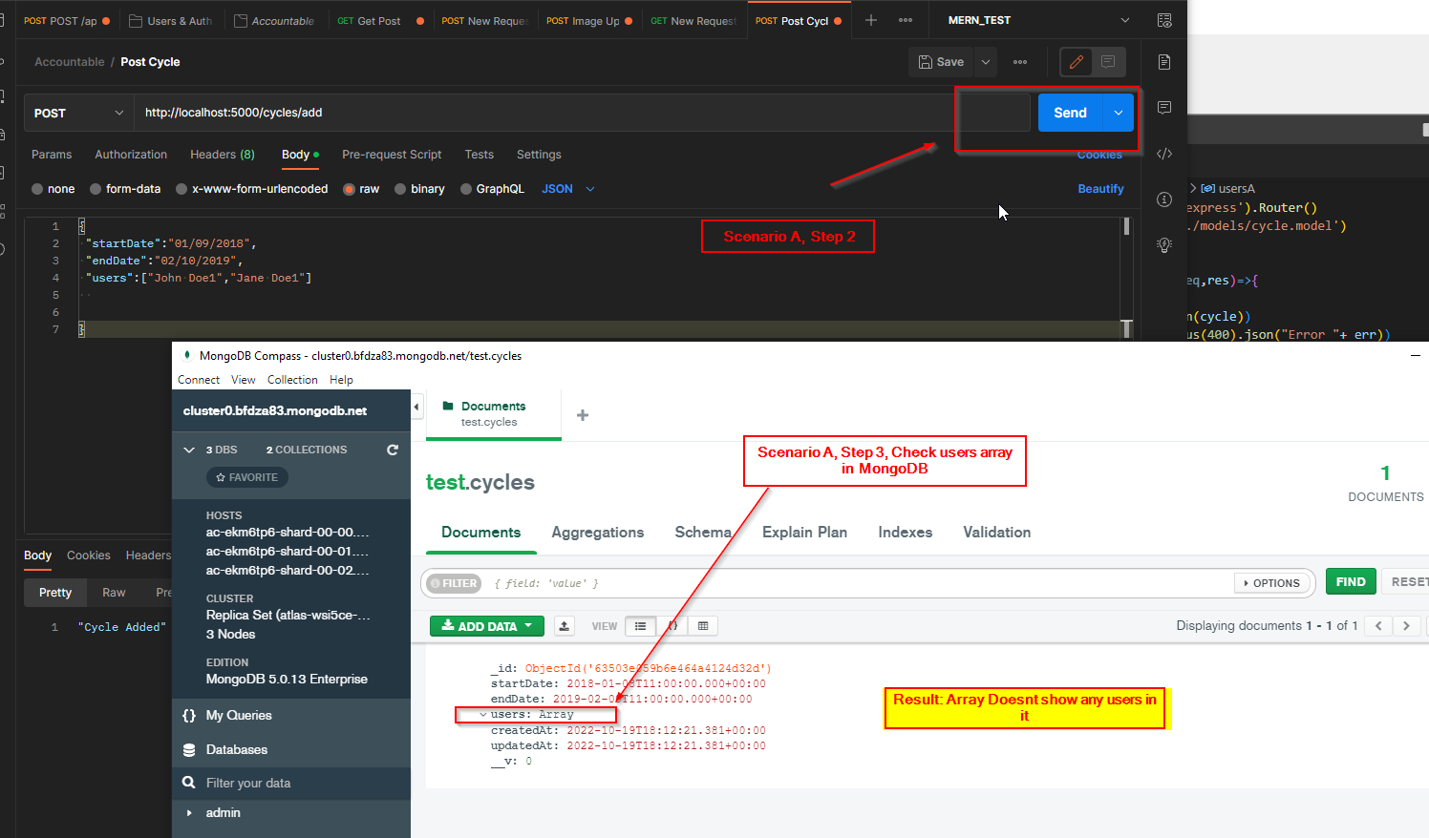Click the magnifier beside Filter your data
This screenshot has width=1429, height=838.
(189, 783)
